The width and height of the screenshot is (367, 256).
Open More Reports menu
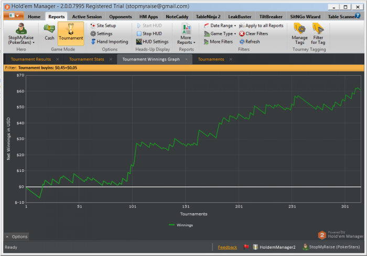click(x=186, y=34)
